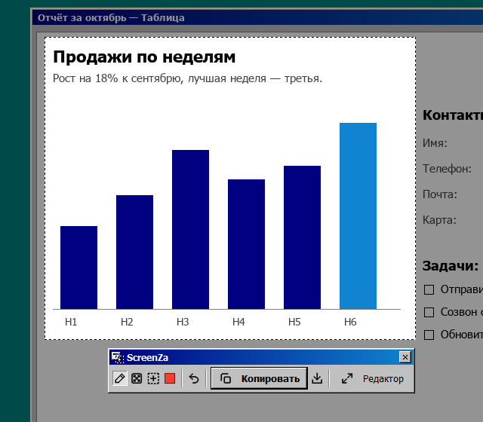Viewport: 483px width, 422px height.
Task: Click the Телефон: field label
Action: point(447,169)
